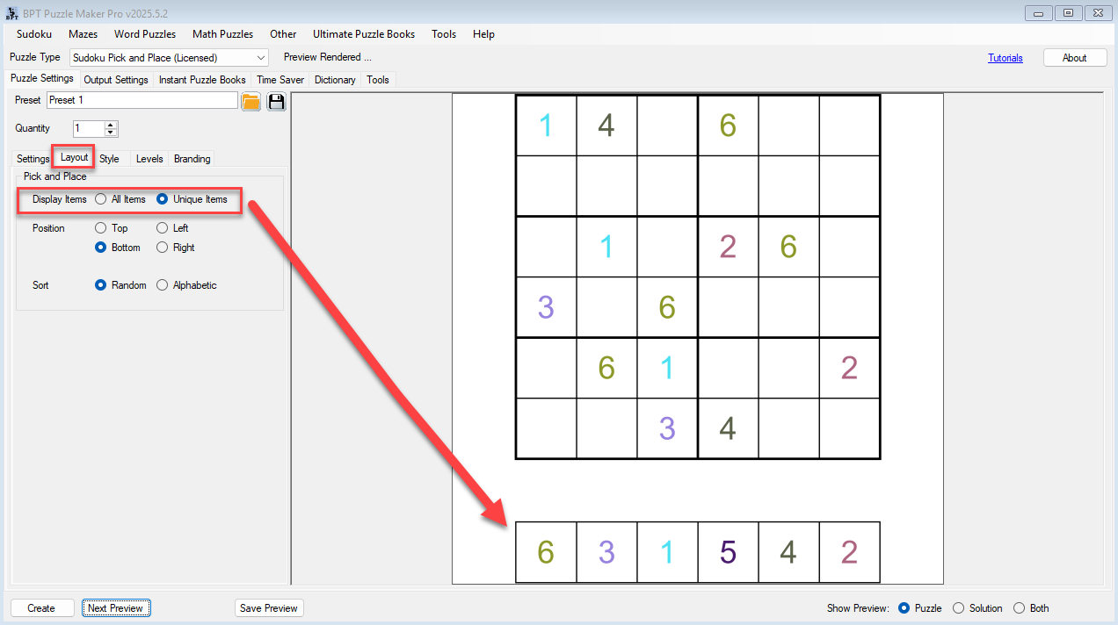Switch Display Items to All Items
The image size is (1118, 625).
pos(101,199)
